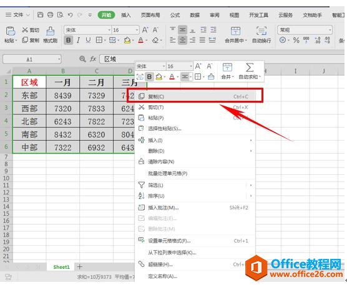Image resolution: width=347 pixels, height=285 pixels.
Task: Click the zoom magnifier beside fx
Action: tap(82, 59)
